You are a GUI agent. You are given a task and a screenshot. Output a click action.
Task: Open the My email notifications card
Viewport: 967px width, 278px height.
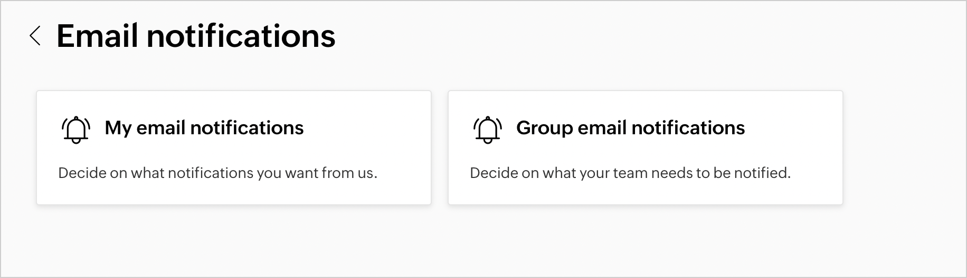[x=233, y=148]
